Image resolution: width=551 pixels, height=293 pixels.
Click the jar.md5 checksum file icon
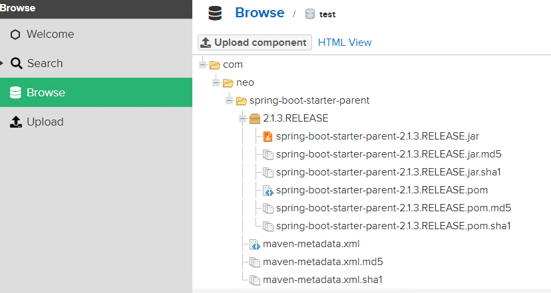(x=268, y=154)
